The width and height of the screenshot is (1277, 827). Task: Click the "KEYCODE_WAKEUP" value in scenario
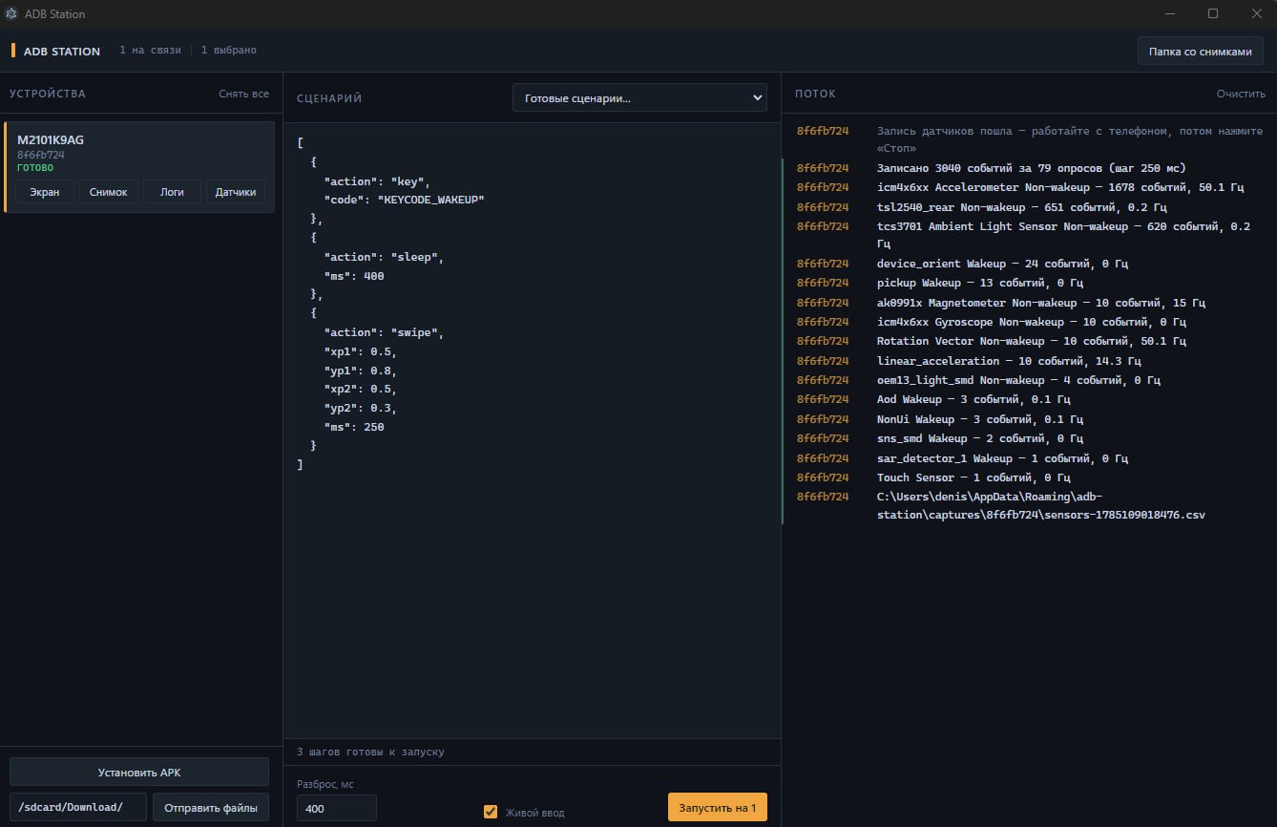click(431, 200)
